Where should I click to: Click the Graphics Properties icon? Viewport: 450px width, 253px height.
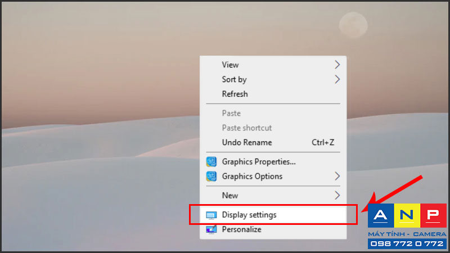(x=211, y=162)
